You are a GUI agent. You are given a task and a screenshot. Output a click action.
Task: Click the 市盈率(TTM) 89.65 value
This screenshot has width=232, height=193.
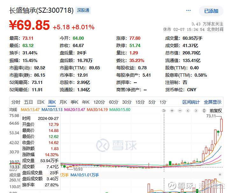pos(95,68)
